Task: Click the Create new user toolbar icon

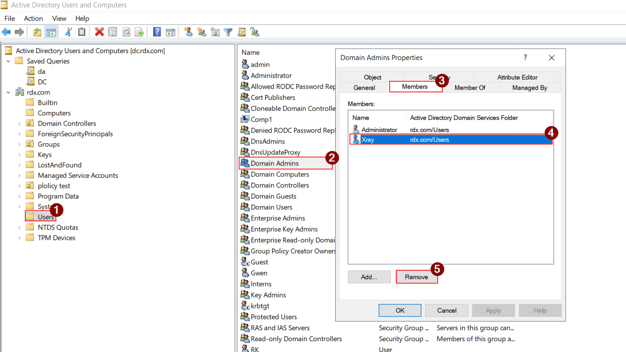Action: (188, 32)
